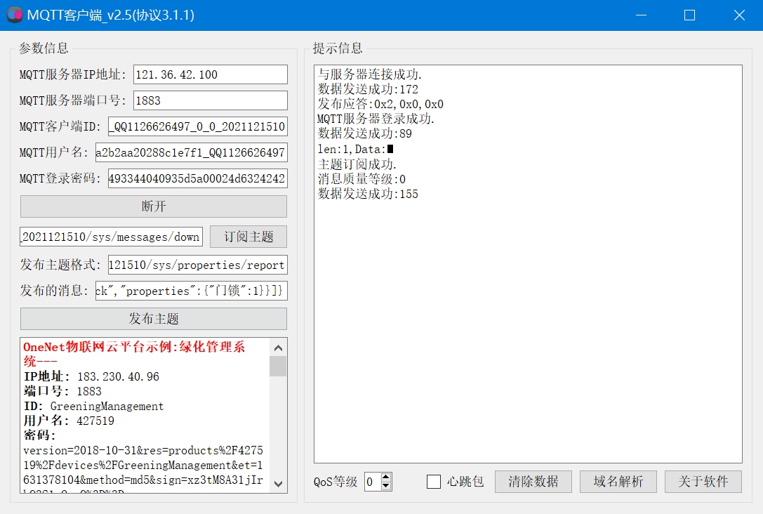Minimize the MQTT client window
This screenshot has width=763, height=514.
pyautogui.click(x=642, y=15)
